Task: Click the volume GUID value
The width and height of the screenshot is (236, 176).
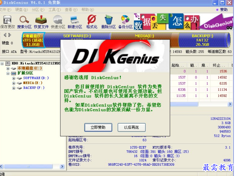Action: coord(141,165)
